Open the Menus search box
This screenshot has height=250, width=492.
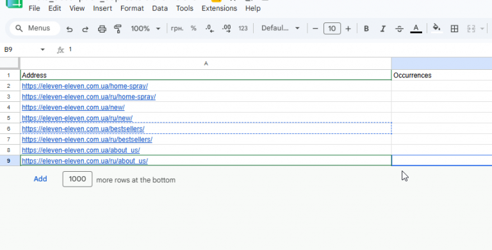[35, 28]
